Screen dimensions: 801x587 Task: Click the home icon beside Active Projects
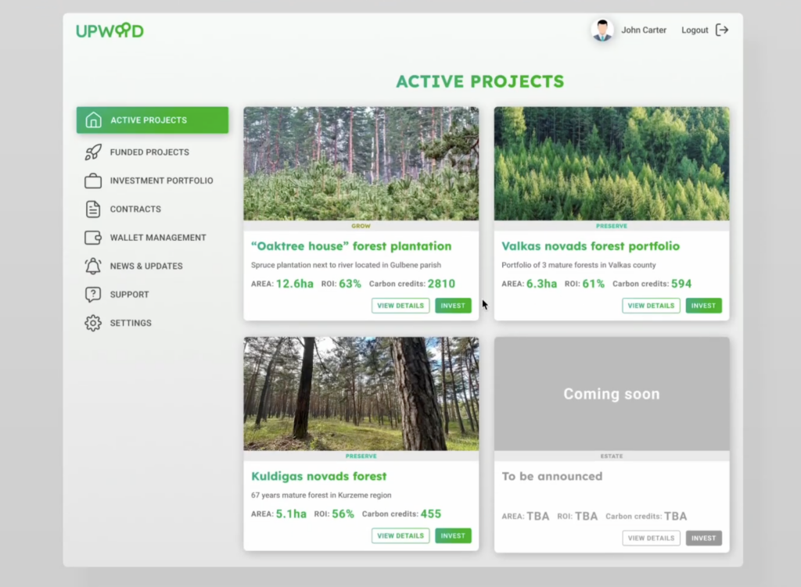coord(93,120)
